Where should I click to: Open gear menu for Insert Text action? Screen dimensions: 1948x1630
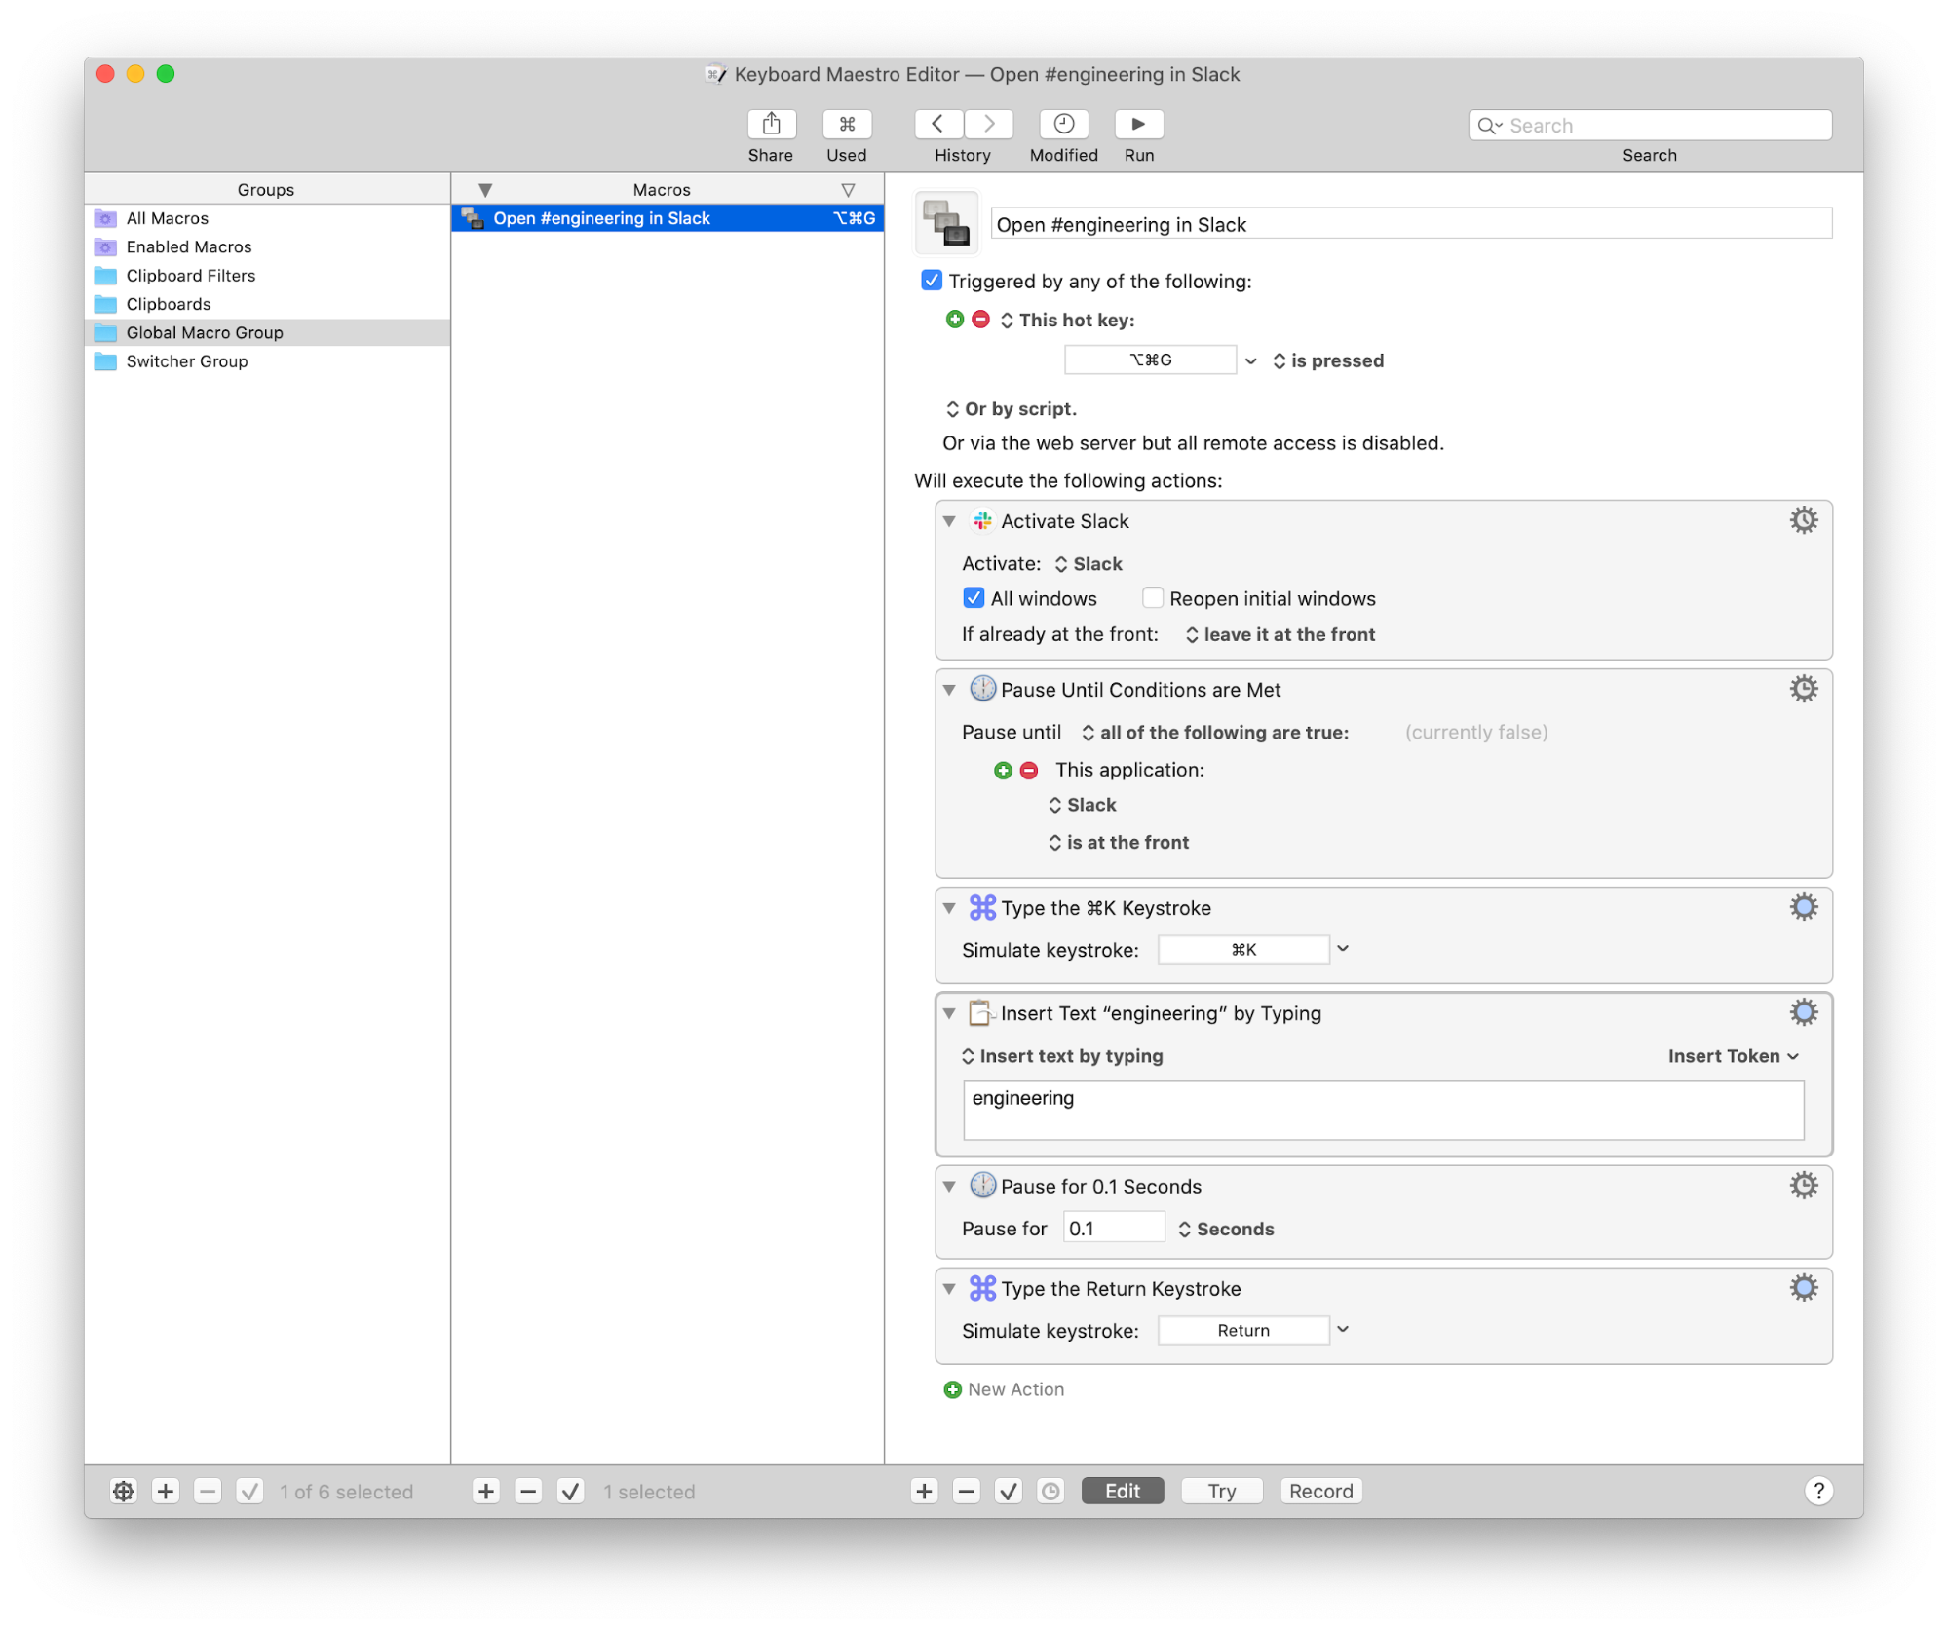(x=1803, y=1012)
